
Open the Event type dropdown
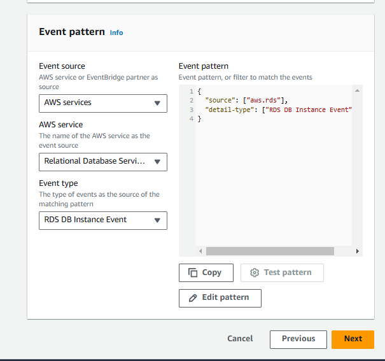[103, 220]
